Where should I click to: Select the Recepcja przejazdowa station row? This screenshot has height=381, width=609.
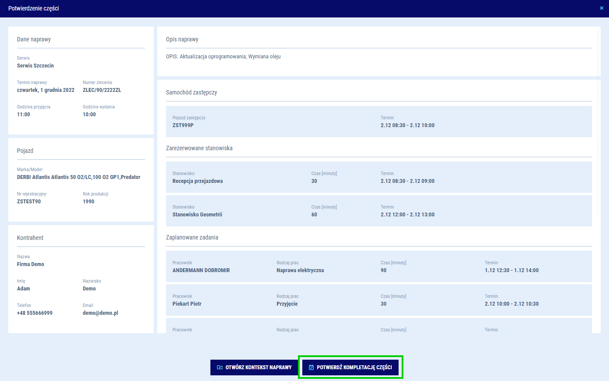coord(379,177)
